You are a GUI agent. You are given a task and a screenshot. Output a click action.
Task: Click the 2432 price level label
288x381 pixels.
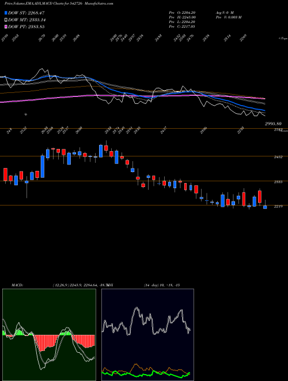[x=278, y=157]
